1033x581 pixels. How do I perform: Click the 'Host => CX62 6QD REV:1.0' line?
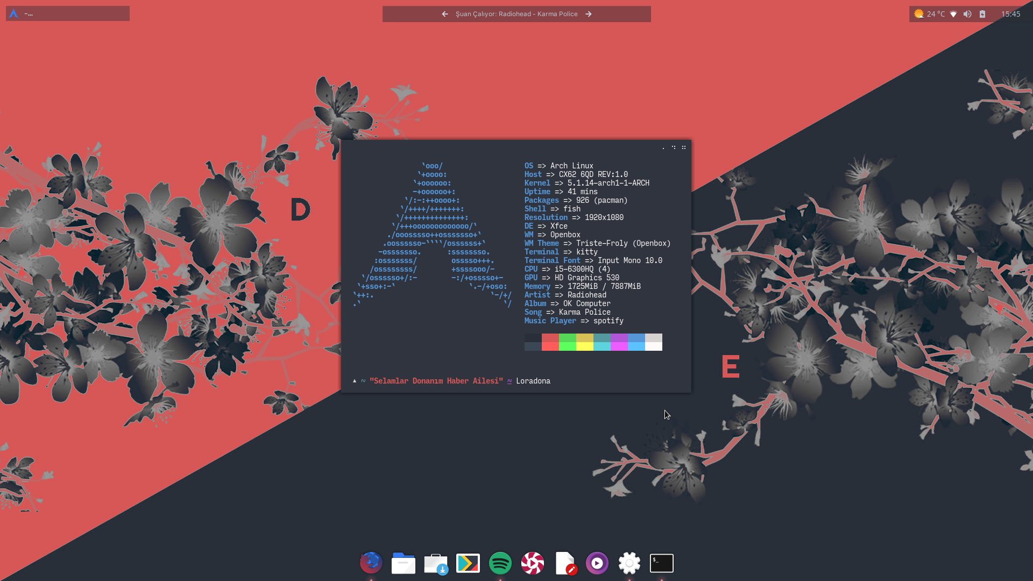[x=576, y=174]
